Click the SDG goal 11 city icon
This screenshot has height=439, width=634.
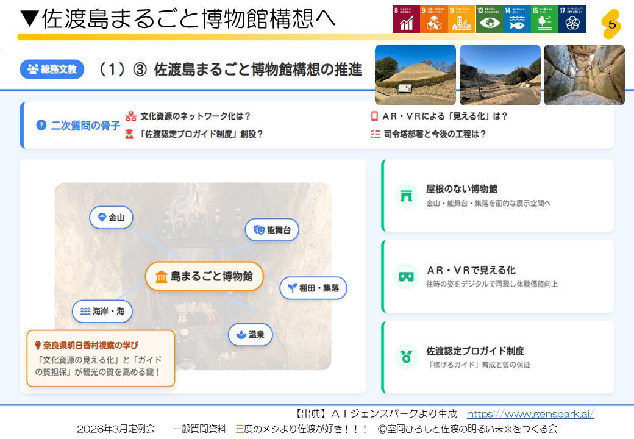pos(461,20)
